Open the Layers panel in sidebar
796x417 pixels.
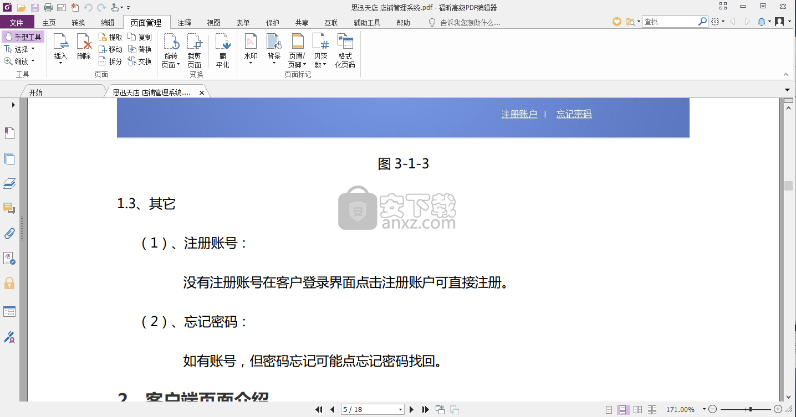(9, 183)
